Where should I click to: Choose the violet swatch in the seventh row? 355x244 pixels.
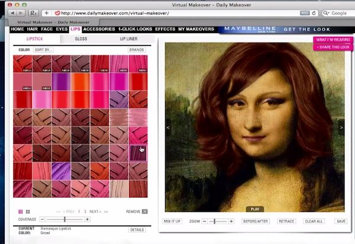tap(61, 171)
